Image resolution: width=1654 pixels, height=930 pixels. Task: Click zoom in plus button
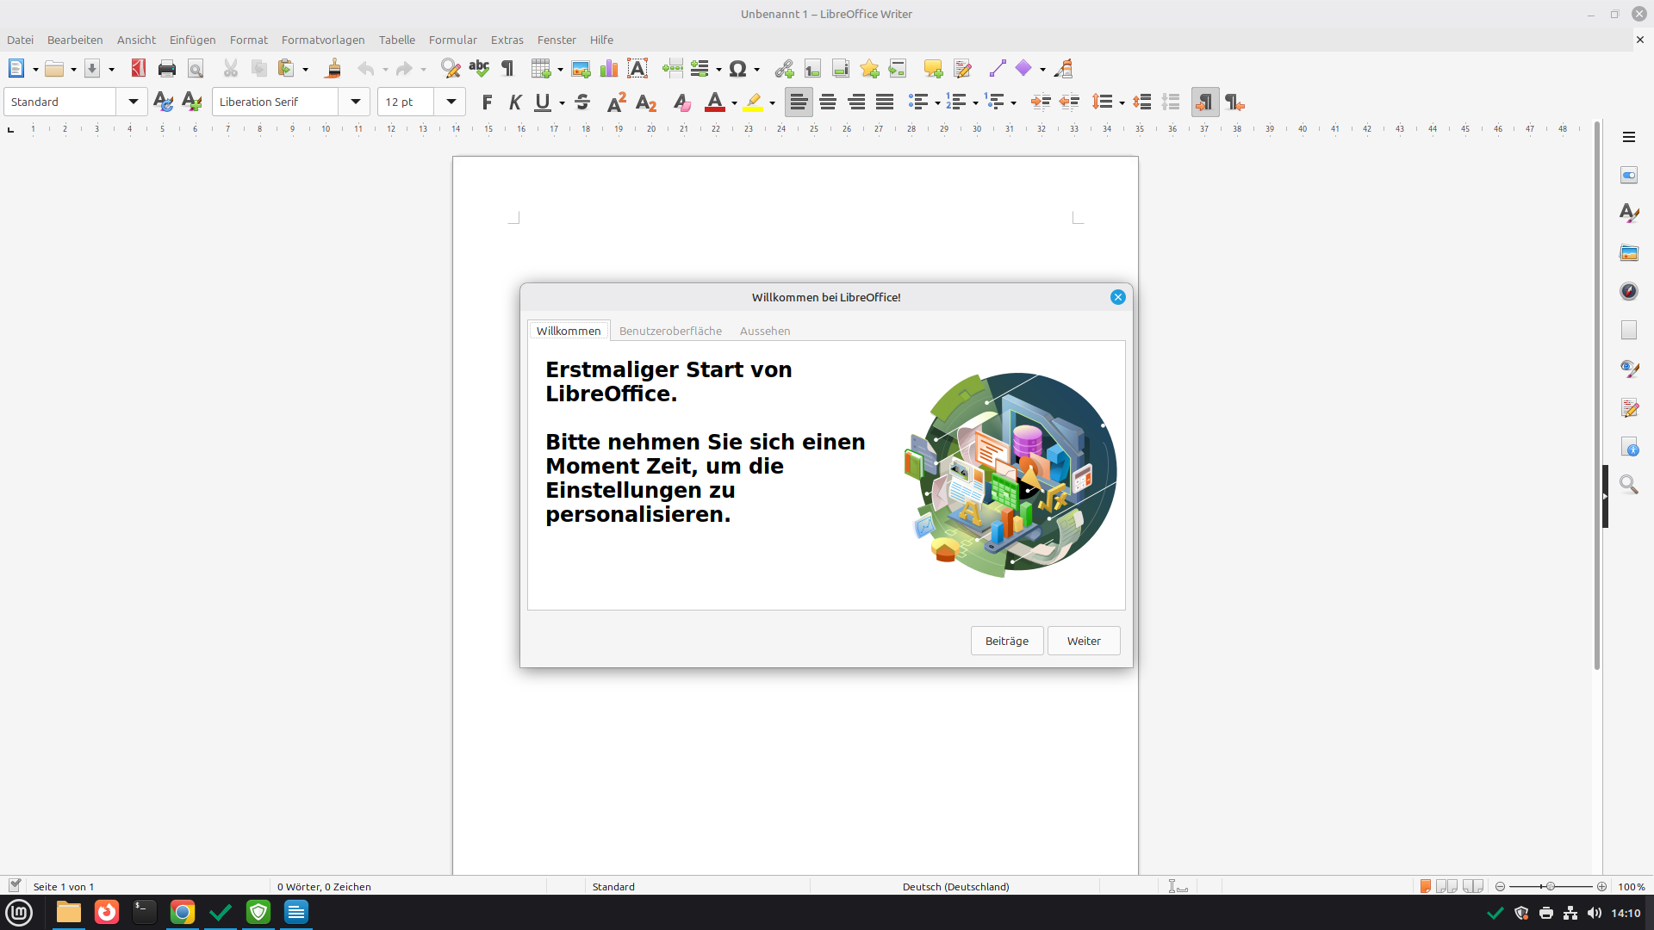[1601, 886]
